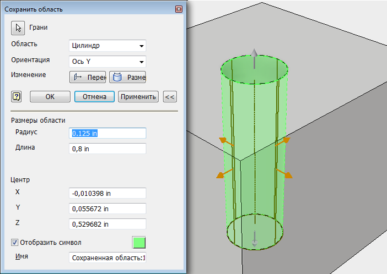Click the Радиус input field
387x274 pixels.
click(108, 133)
